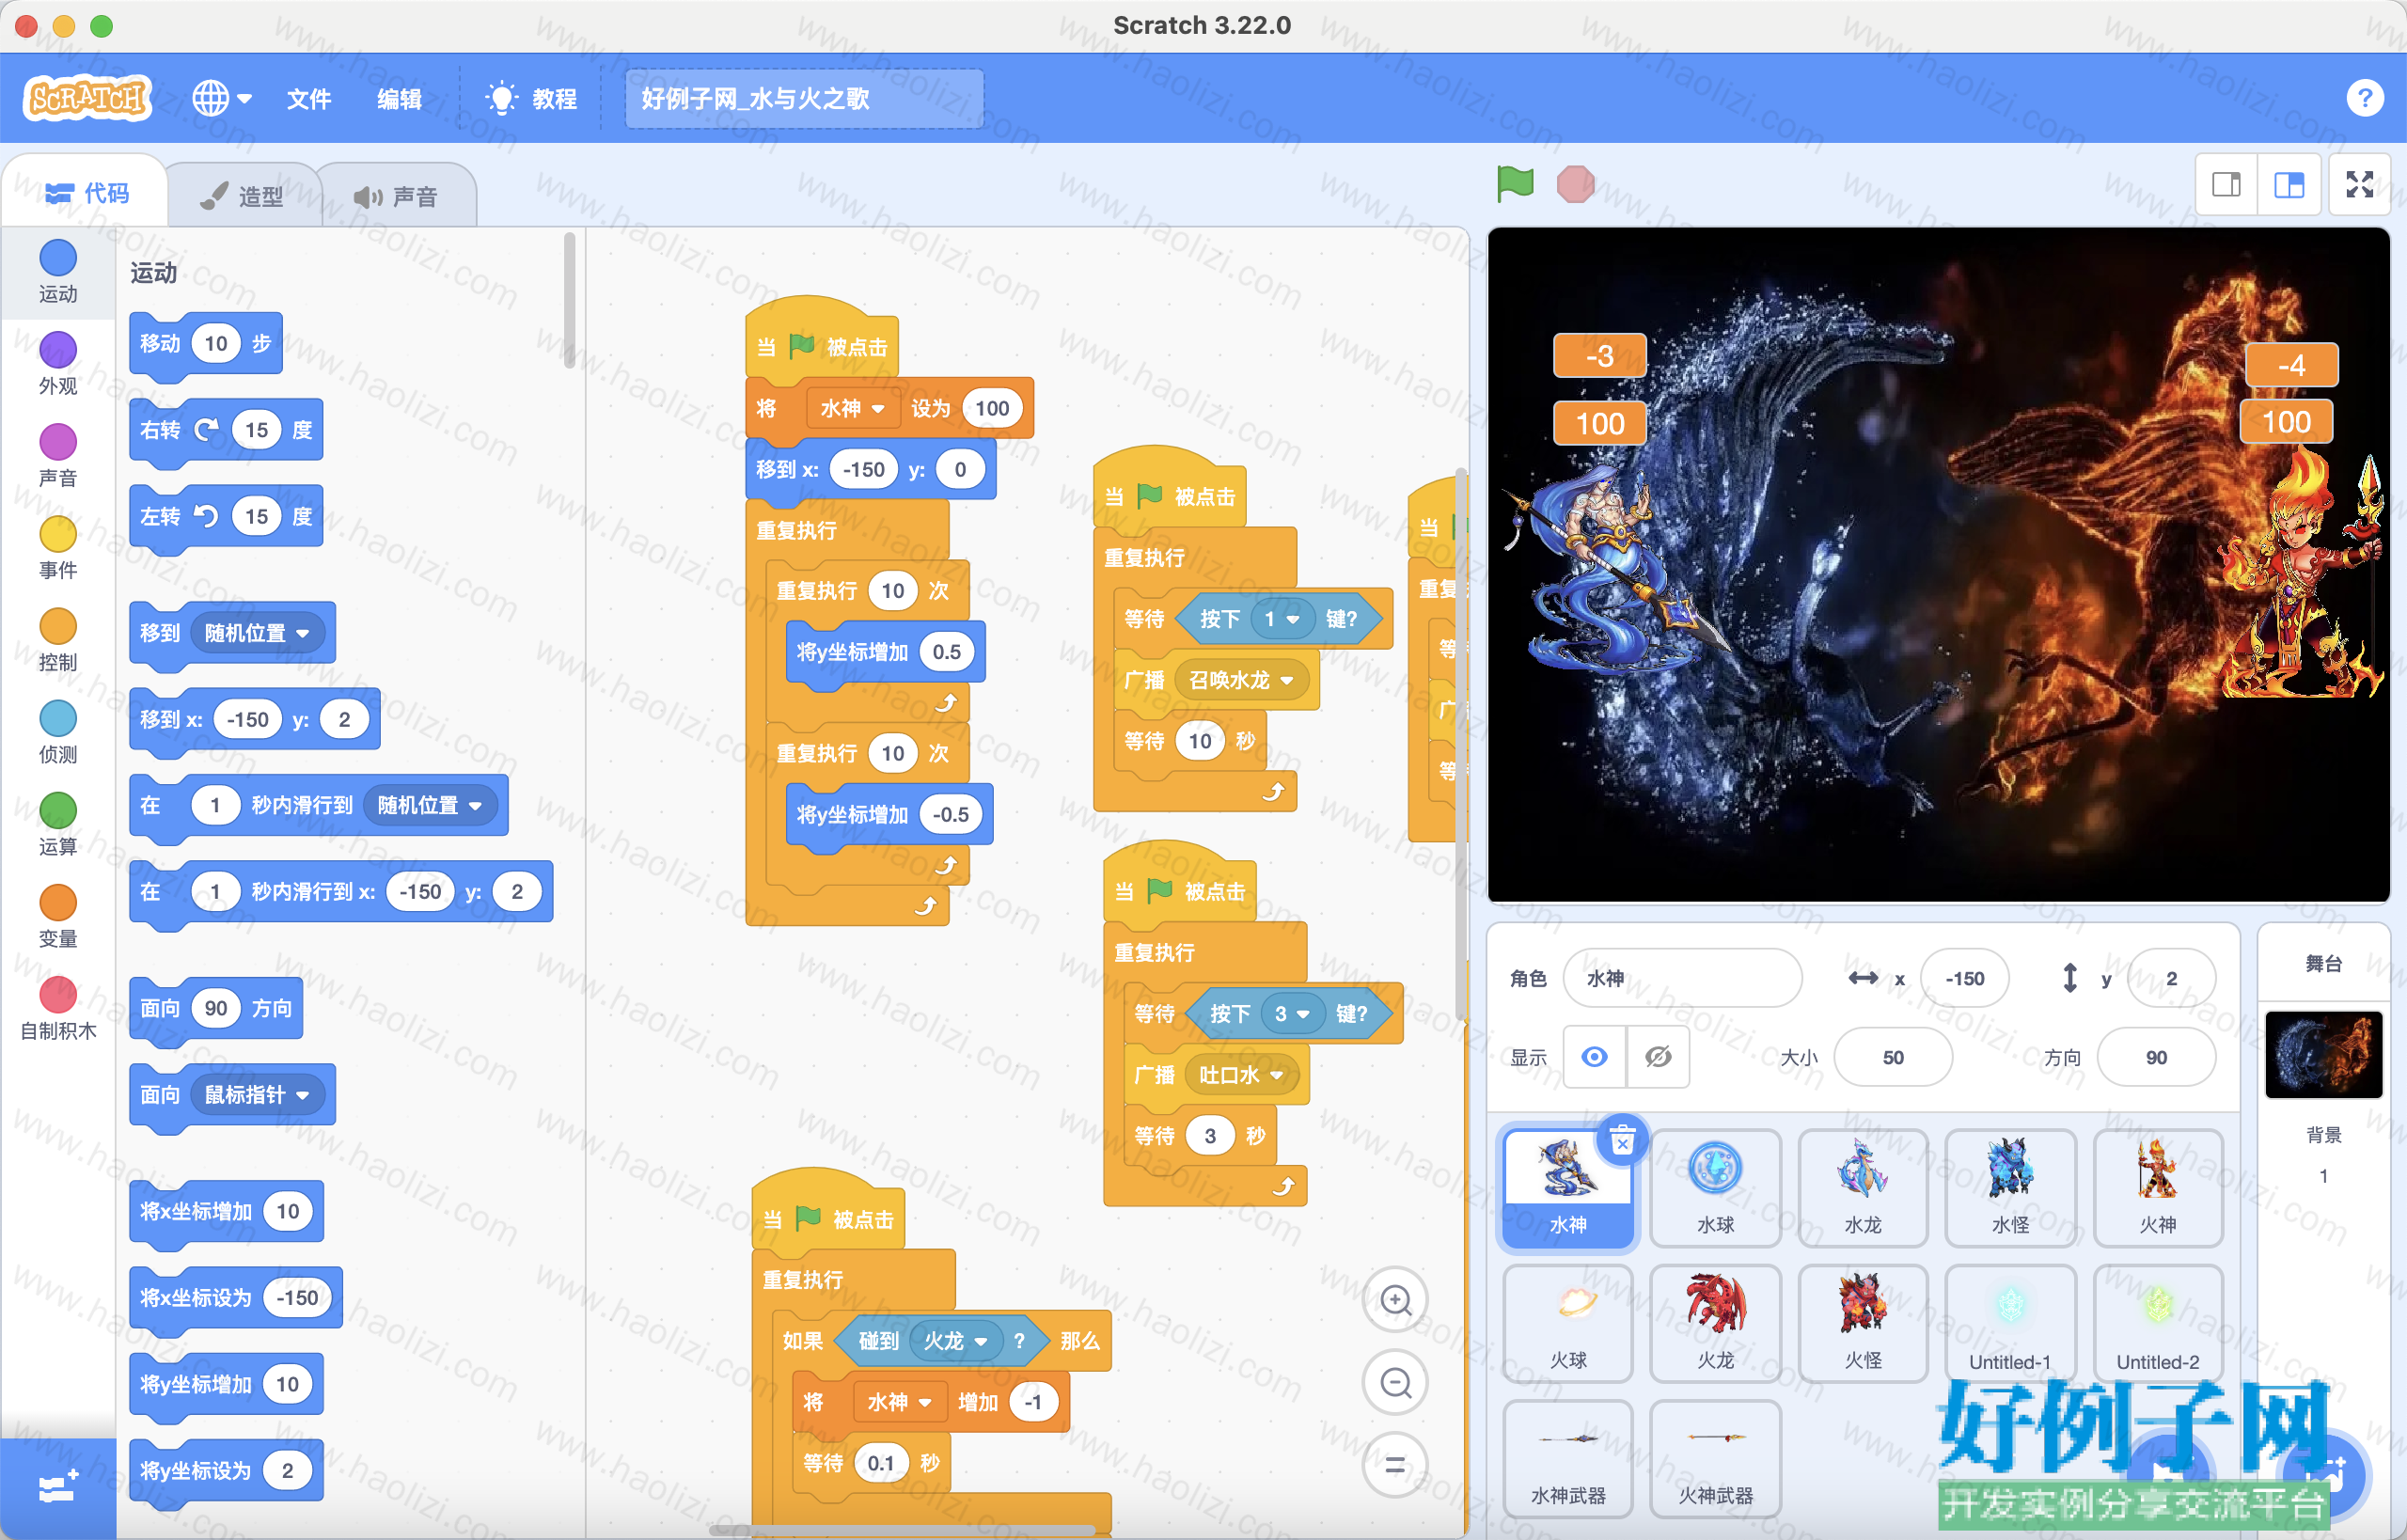Click the green flag to start project
Viewport: 2407px width, 1540px height.
click(1515, 184)
